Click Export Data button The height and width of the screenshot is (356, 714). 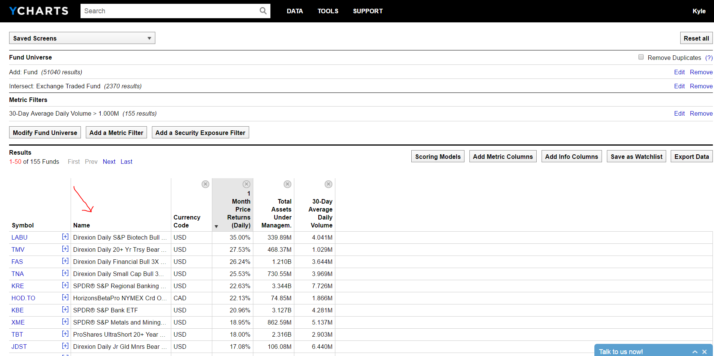coord(691,156)
